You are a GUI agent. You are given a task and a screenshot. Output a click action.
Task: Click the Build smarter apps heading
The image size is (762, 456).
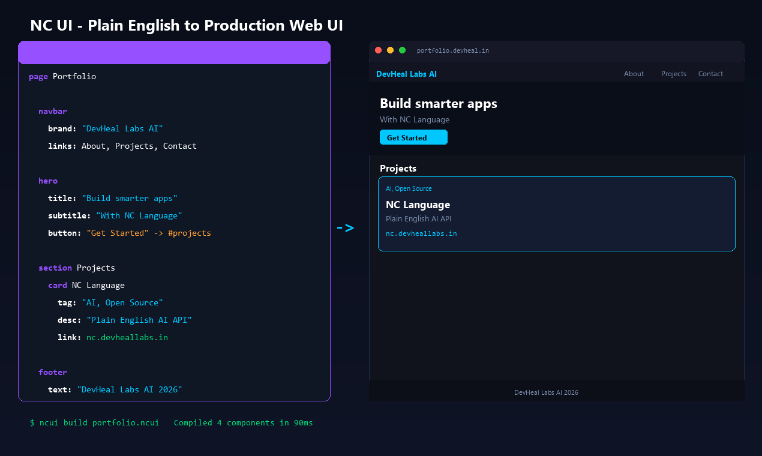point(439,104)
